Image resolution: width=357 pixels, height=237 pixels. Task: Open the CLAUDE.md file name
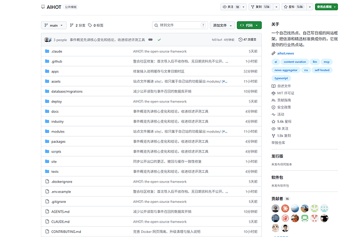[x=61, y=222]
